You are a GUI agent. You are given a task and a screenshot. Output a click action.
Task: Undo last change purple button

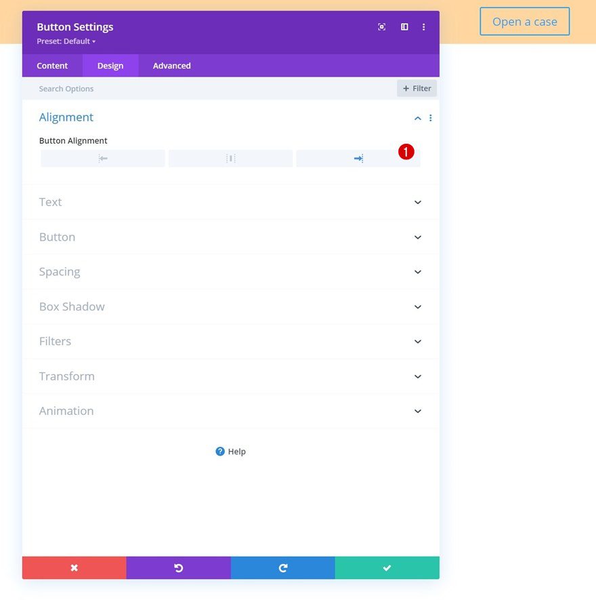pos(179,568)
